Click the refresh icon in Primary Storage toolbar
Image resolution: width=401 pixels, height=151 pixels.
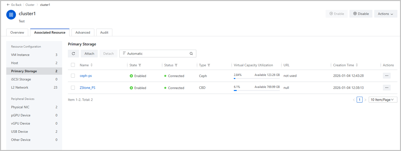tap(73, 54)
